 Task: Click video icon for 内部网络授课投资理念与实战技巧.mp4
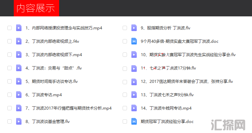coord(19,28)
